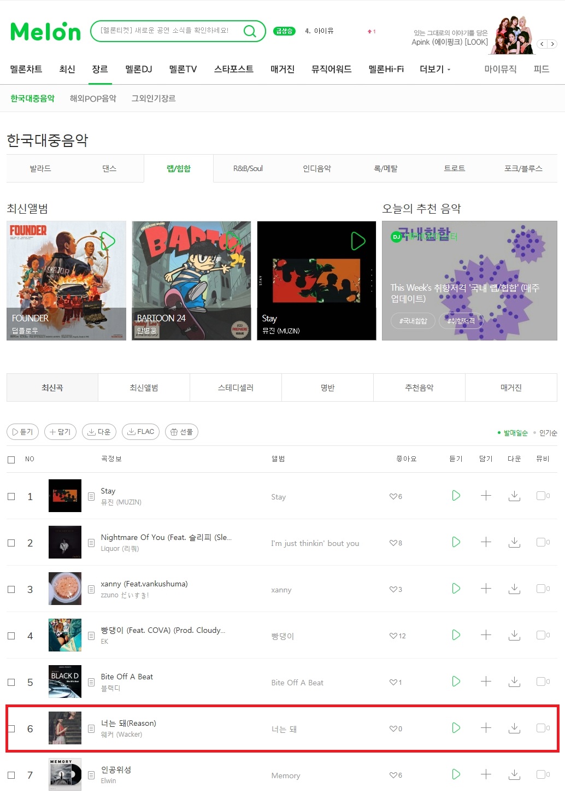
Task: Download the song xanny
Action: (x=514, y=589)
